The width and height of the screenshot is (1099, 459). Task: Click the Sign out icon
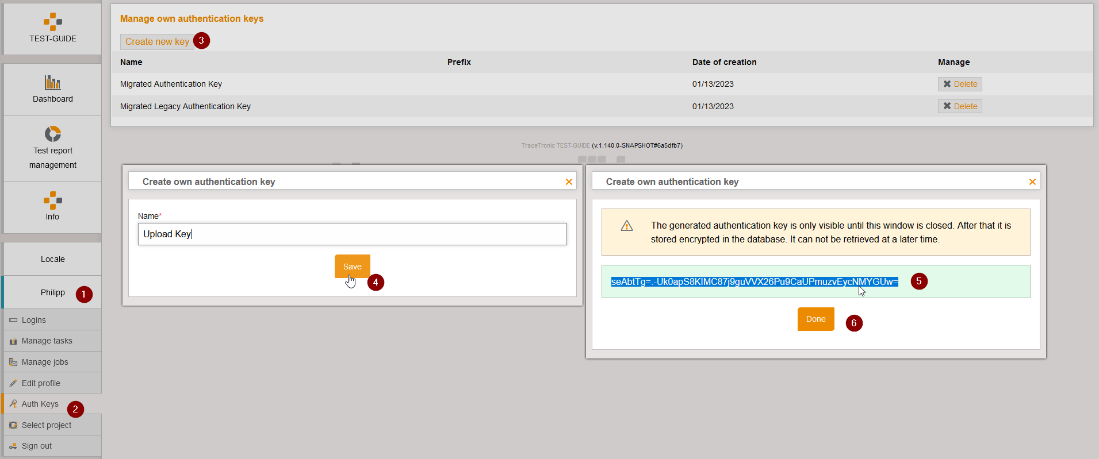pos(13,446)
